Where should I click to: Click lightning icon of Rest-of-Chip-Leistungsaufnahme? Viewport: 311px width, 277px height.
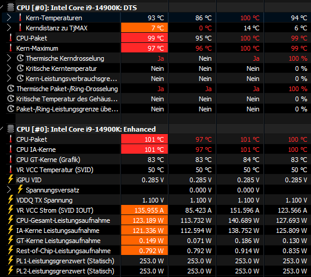pyautogui.click(x=11, y=250)
